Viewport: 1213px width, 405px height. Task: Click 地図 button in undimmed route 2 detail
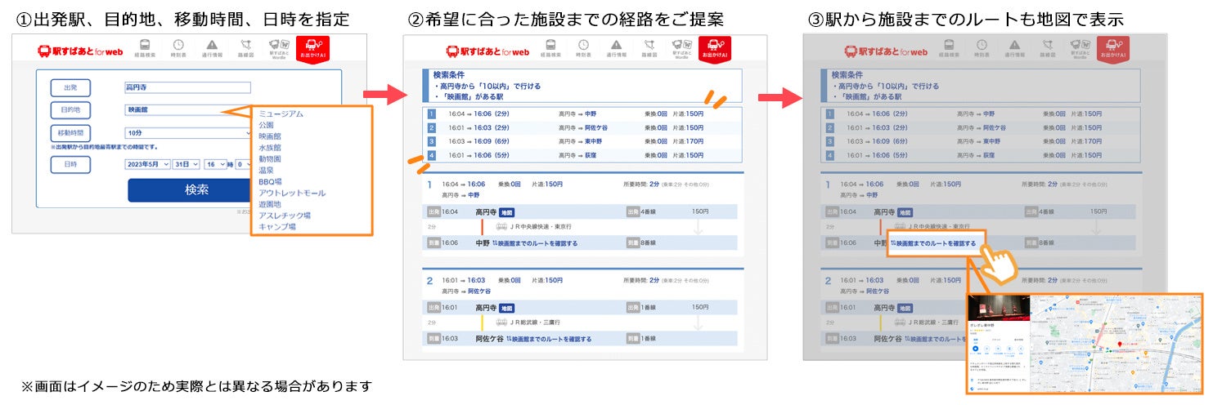click(x=507, y=308)
